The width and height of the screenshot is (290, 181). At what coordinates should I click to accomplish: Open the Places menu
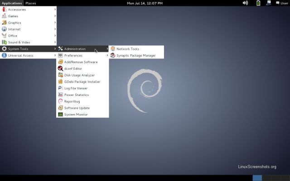point(31,3)
